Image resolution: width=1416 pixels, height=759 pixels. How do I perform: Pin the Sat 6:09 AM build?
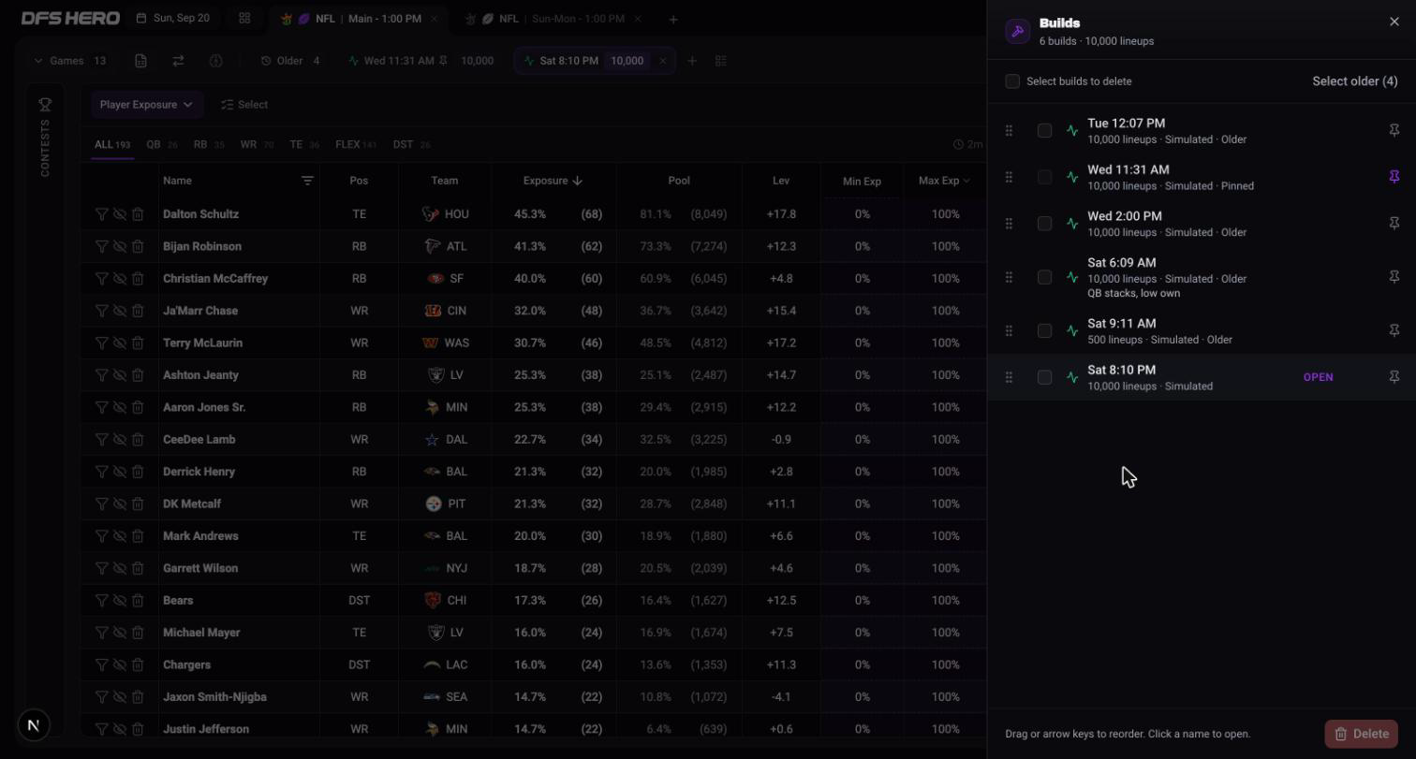click(1394, 277)
